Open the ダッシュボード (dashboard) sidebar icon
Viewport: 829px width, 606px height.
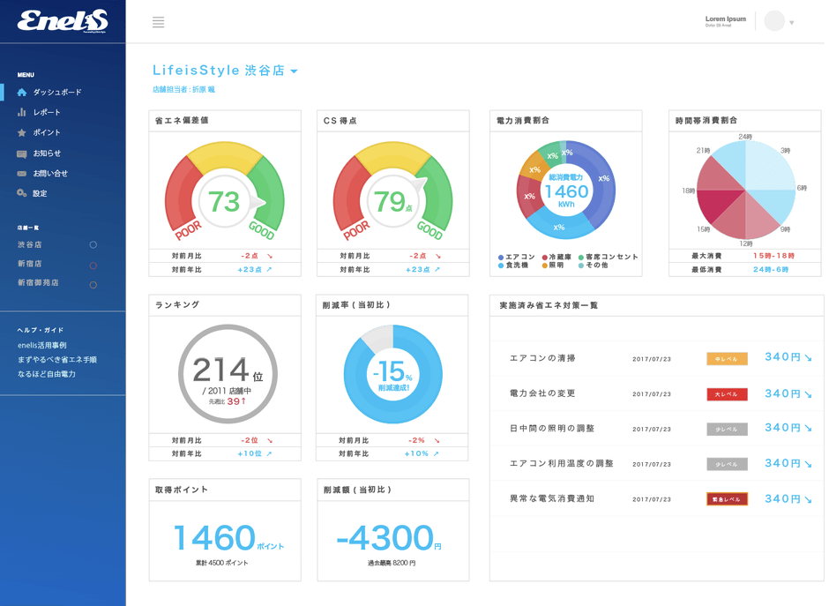(x=22, y=93)
